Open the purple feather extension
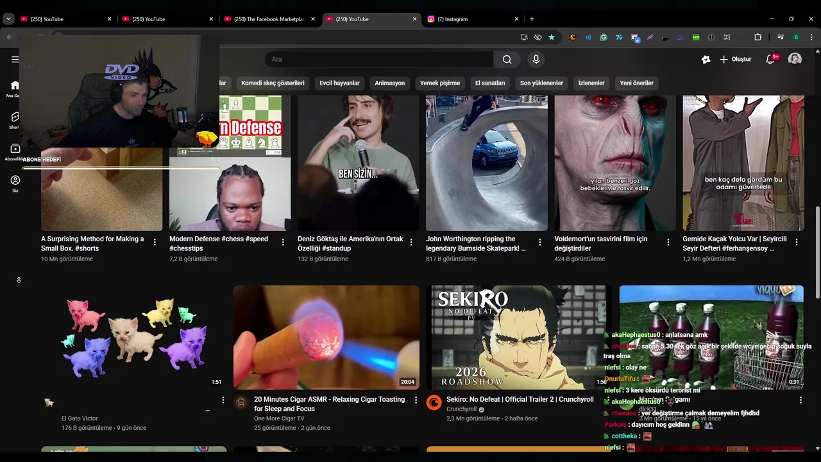The image size is (821, 462). point(650,37)
